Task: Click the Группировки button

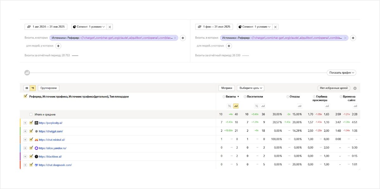Action: pyautogui.click(x=48, y=88)
